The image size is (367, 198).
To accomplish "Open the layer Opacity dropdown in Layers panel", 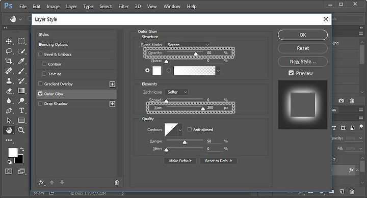I will click(x=360, y=138).
